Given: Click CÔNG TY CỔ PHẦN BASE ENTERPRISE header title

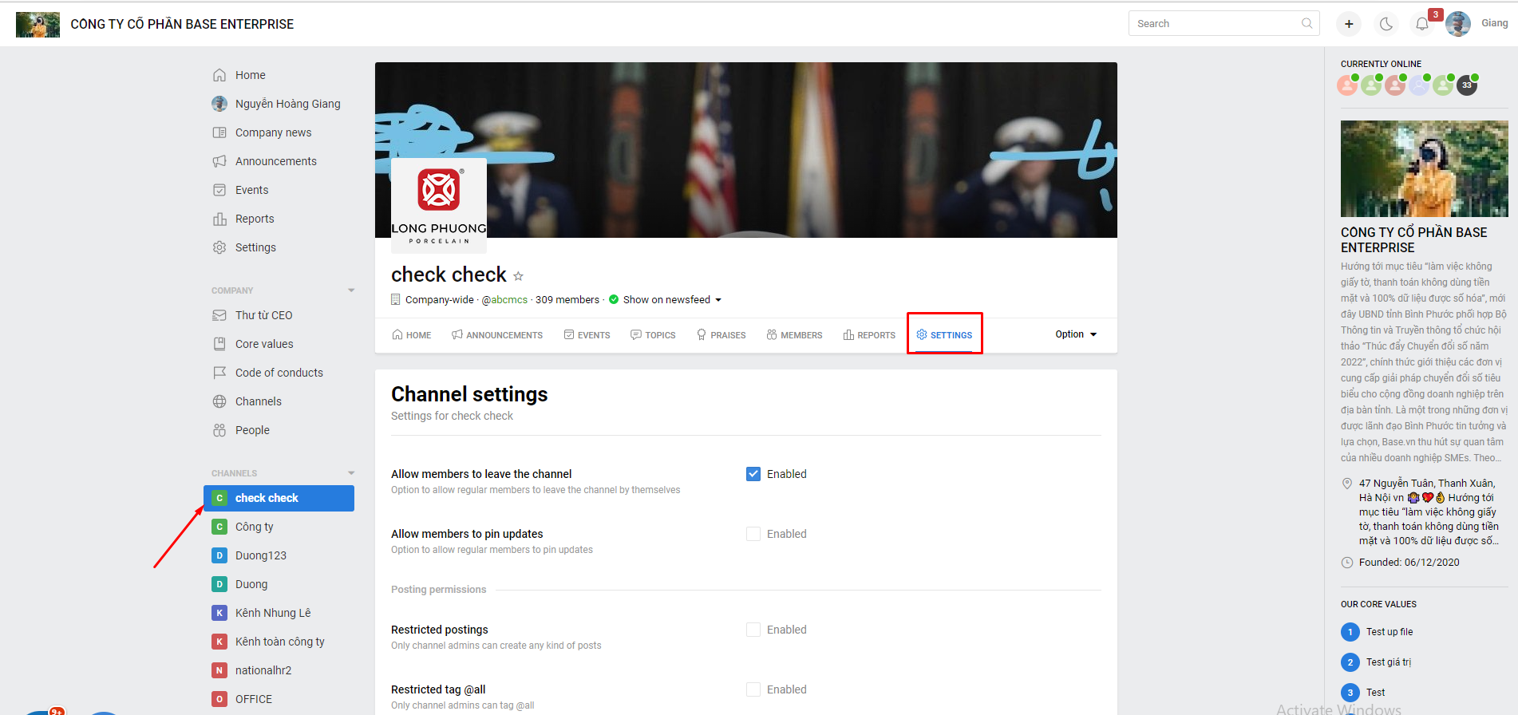Looking at the screenshot, I should coord(182,24).
